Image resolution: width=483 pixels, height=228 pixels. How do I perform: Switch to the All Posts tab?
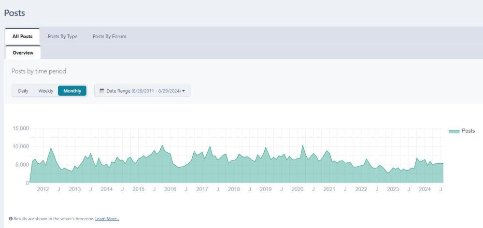22,36
